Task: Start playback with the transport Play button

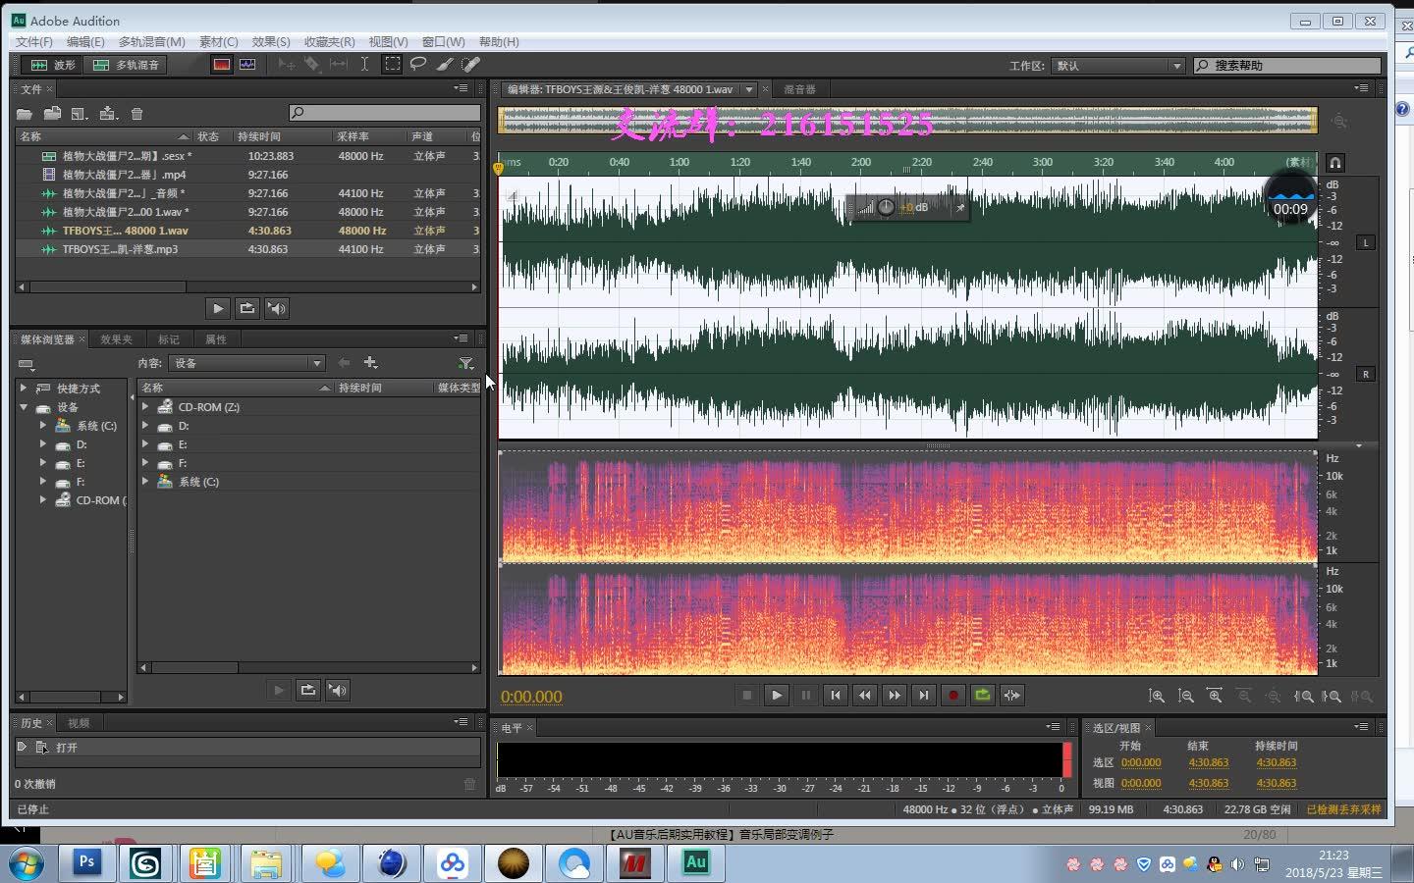Action: (x=776, y=696)
